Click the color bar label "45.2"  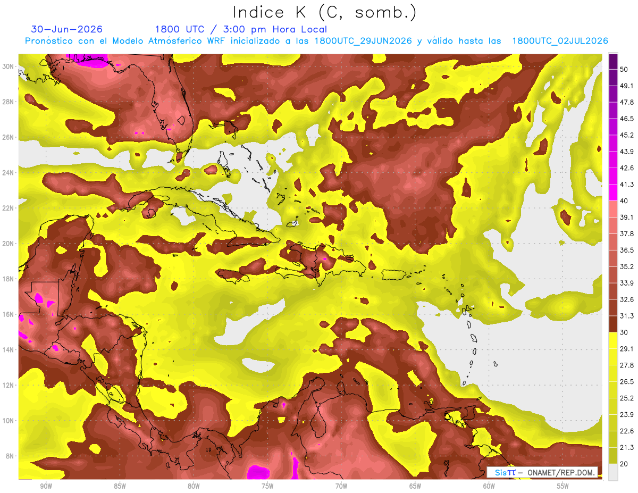pyautogui.click(x=627, y=135)
